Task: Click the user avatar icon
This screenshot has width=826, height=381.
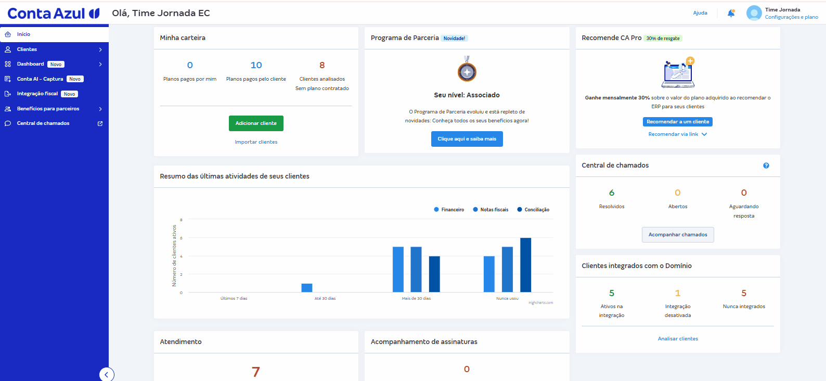Action: pyautogui.click(x=754, y=13)
